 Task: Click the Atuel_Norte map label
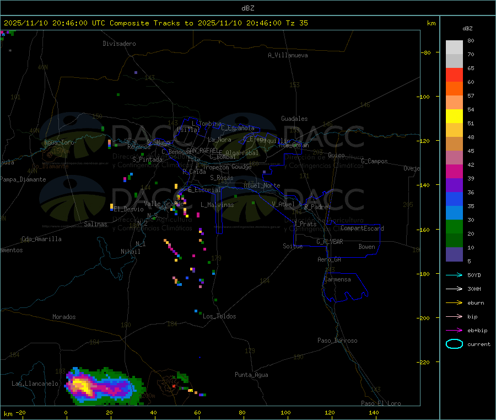(262, 185)
